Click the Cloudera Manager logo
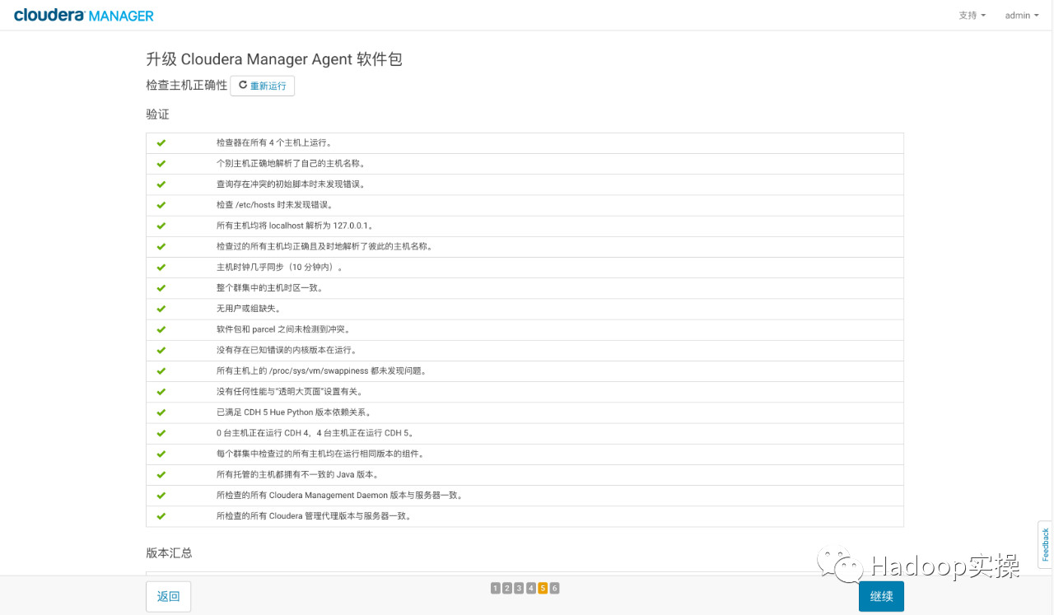 84,15
